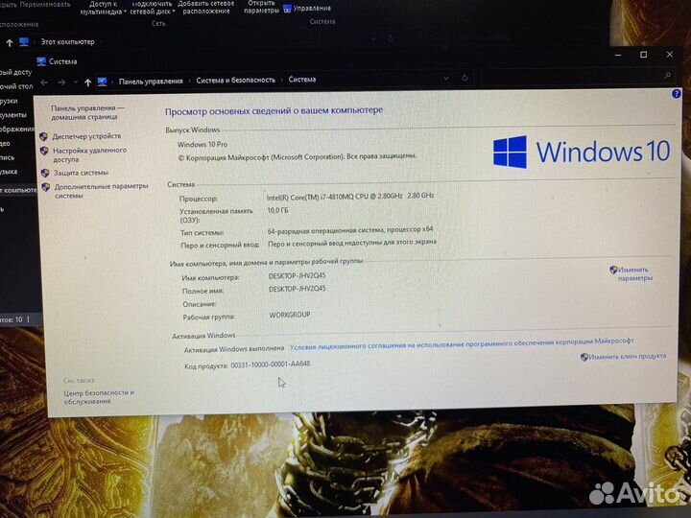
Task: Select 'Система и безопасность' breadcrumb
Action: pos(235,81)
